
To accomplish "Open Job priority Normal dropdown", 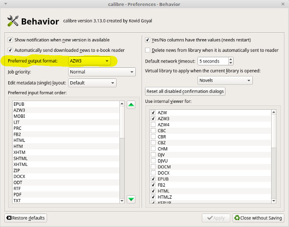I will point(102,72).
